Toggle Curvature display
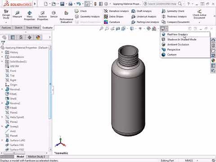This screenshot has height=162, width=216. coord(112,22)
